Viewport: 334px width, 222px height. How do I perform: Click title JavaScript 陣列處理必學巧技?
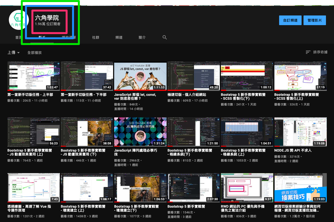[136, 152]
